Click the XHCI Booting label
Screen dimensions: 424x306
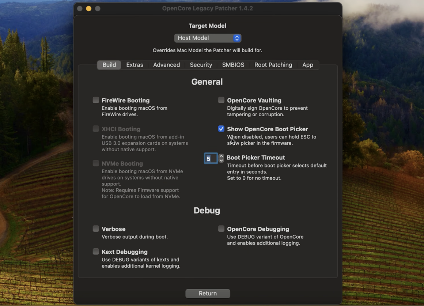coord(121,129)
